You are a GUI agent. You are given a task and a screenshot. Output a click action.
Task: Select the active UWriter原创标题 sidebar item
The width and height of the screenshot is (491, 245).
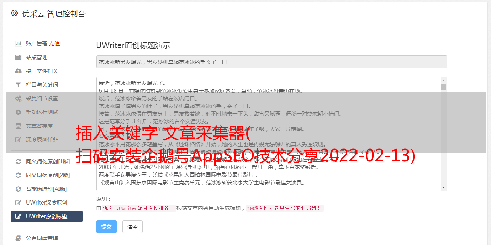[x=47, y=216]
